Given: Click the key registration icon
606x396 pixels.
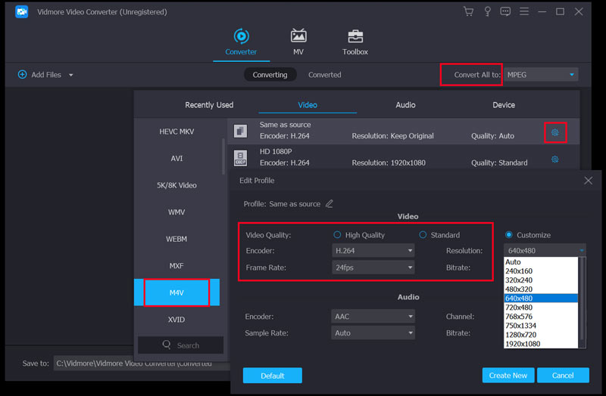Looking at the screenshot, I should click(x=486, y=11).
